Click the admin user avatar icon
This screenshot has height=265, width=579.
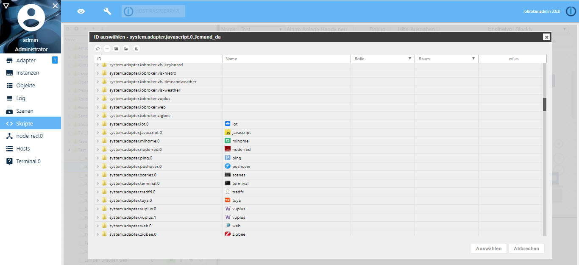(31, 18)
